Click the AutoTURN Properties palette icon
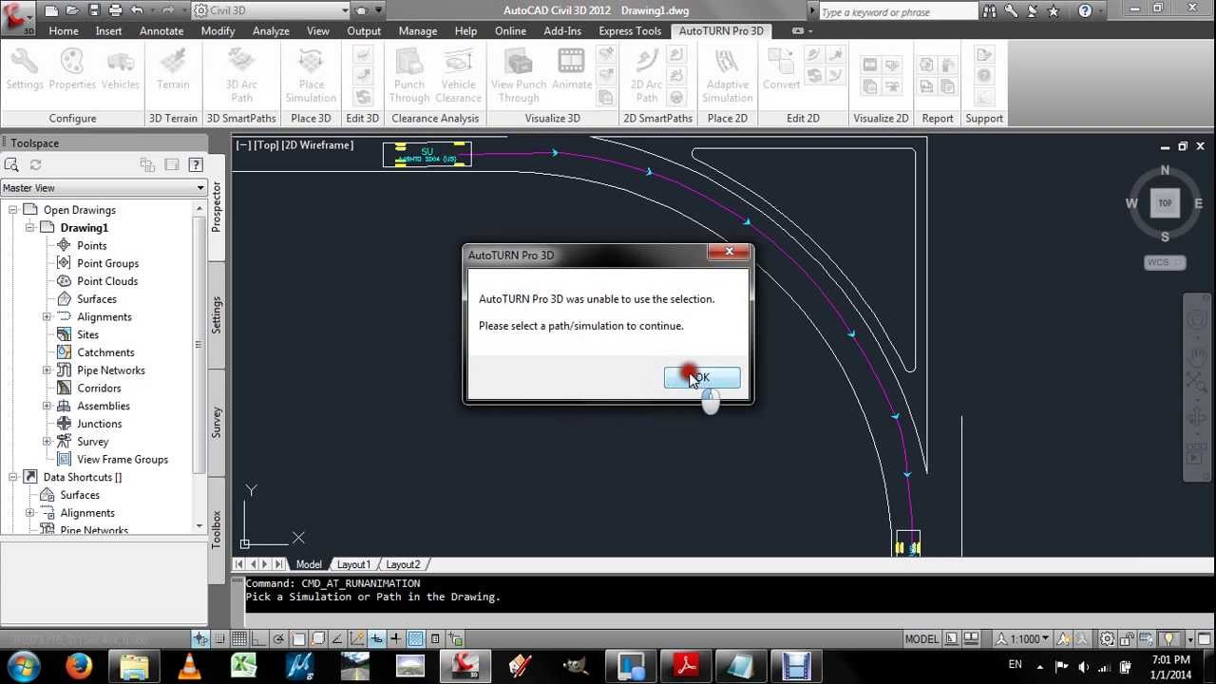1216x684 pixels. 72,68
